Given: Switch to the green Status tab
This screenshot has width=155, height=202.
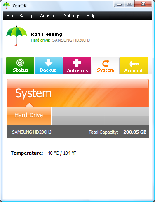Looking at the screenshot, I should click(x=20, y=65).
